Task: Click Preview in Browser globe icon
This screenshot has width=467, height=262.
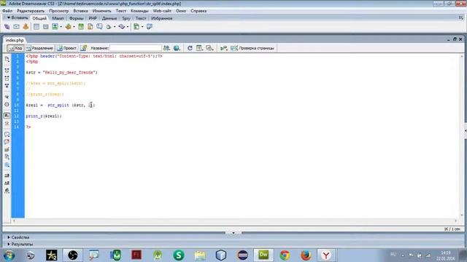Action: [x=177, y=48]
